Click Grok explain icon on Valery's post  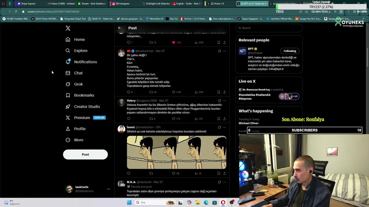(219, 101)
